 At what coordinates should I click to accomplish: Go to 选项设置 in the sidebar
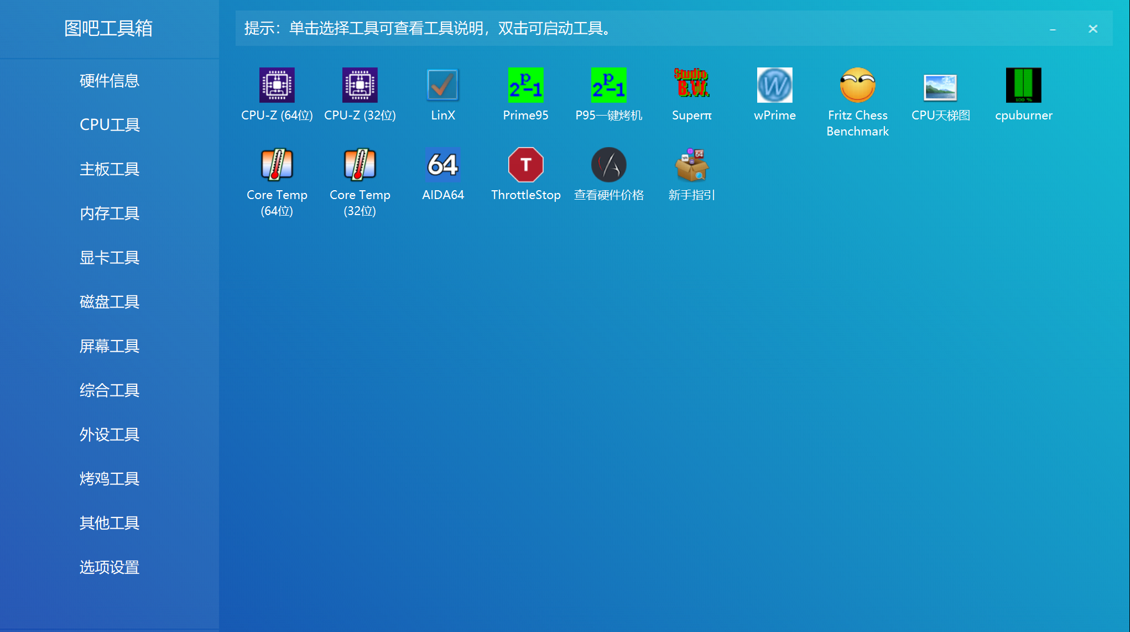109,567
